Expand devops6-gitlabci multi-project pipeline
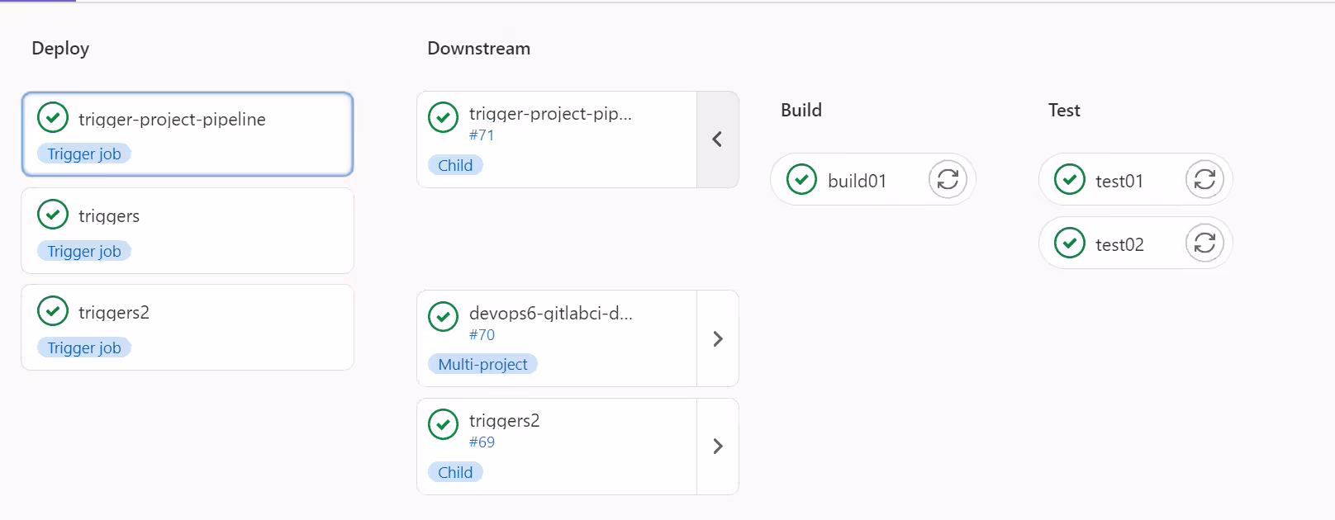 [717, 338]
